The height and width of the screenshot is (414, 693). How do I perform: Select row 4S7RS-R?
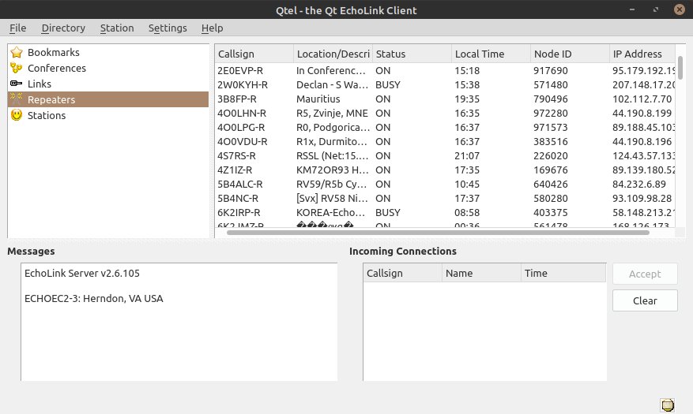[445, 155]
